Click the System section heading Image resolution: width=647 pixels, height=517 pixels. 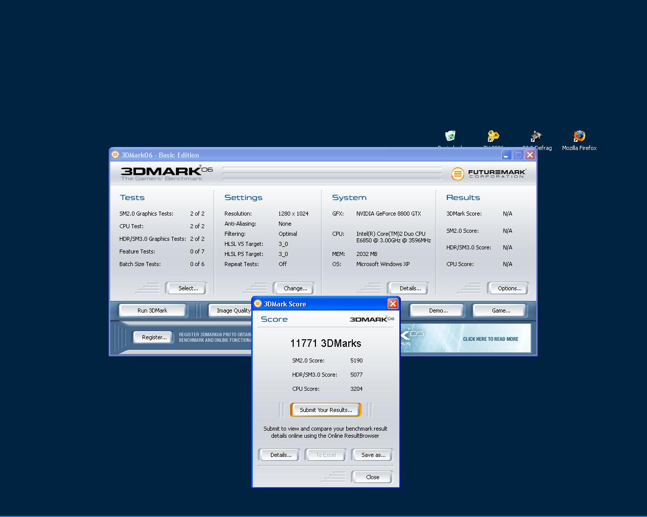point(349,197)
